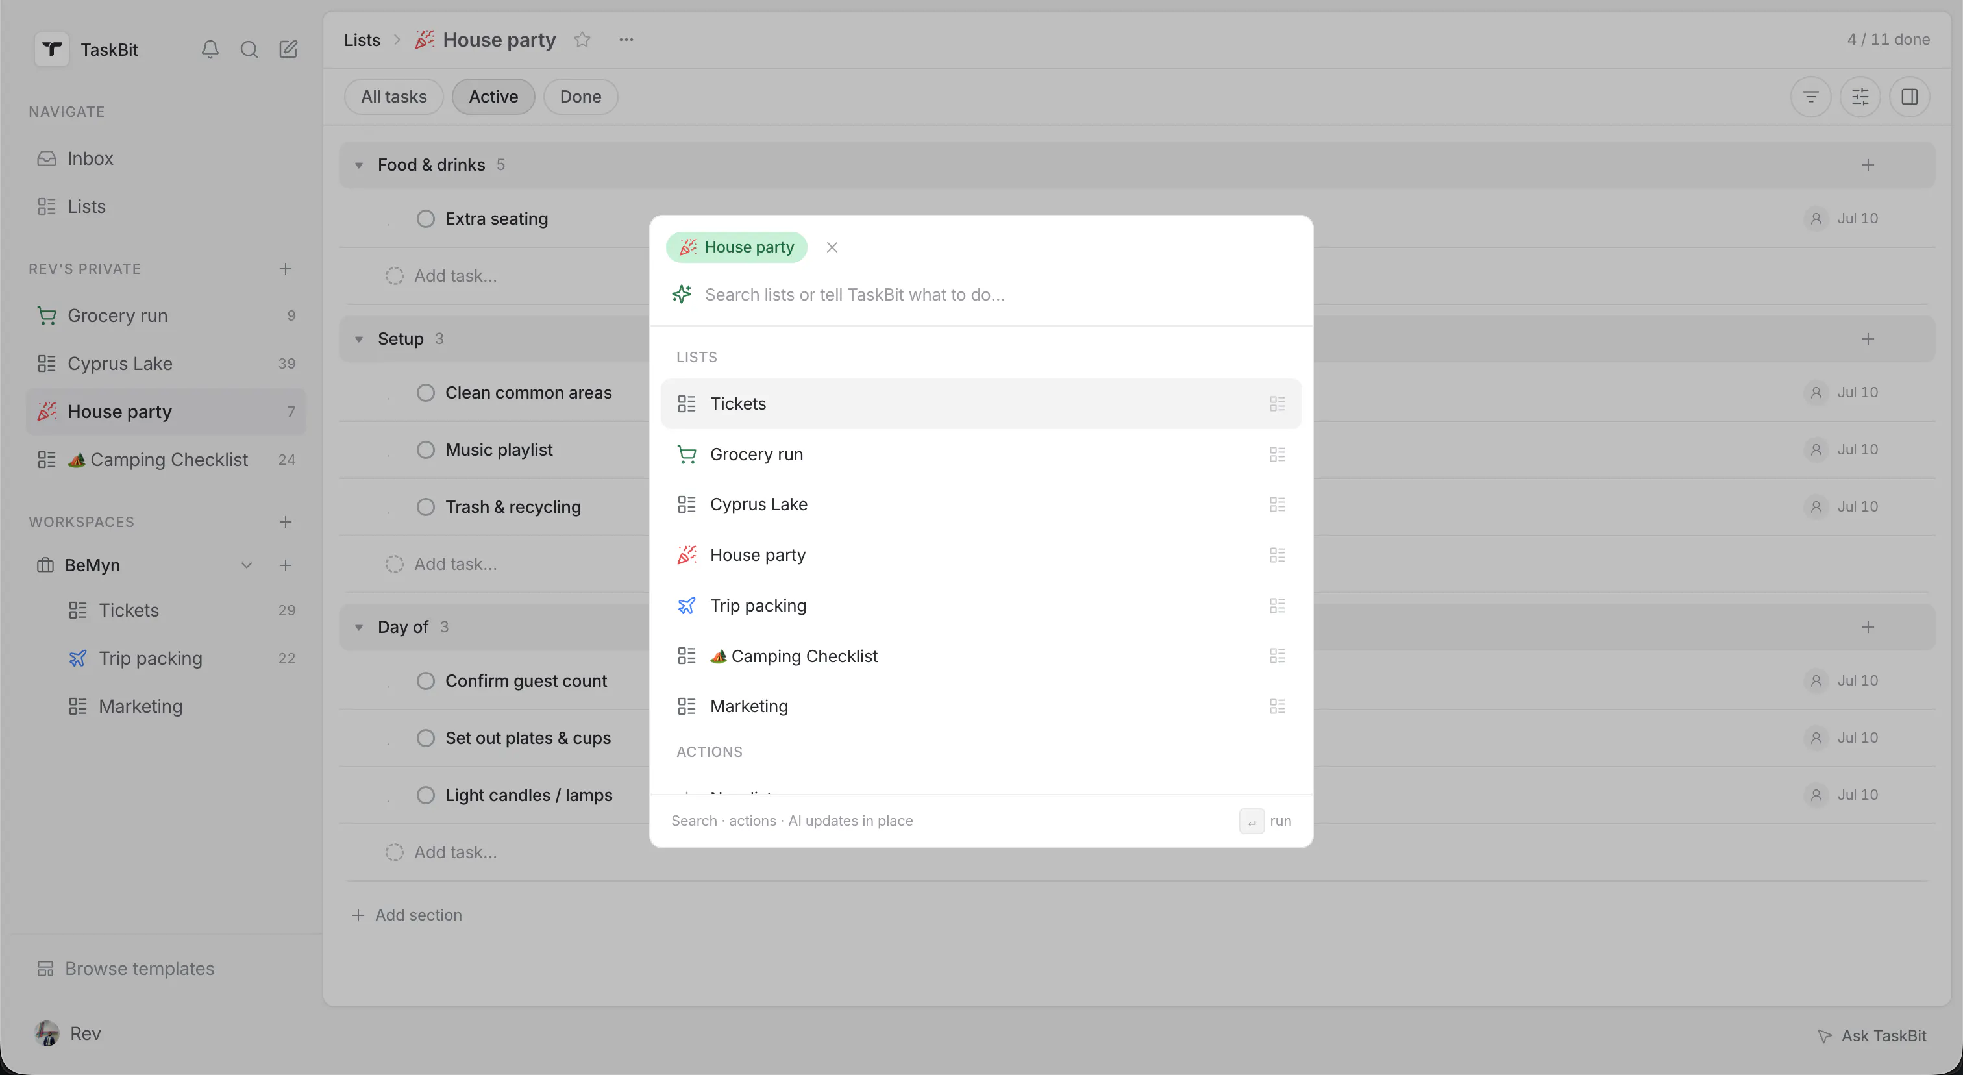
Task: Open the more options ellipsis menu
Action: [626, 40]
